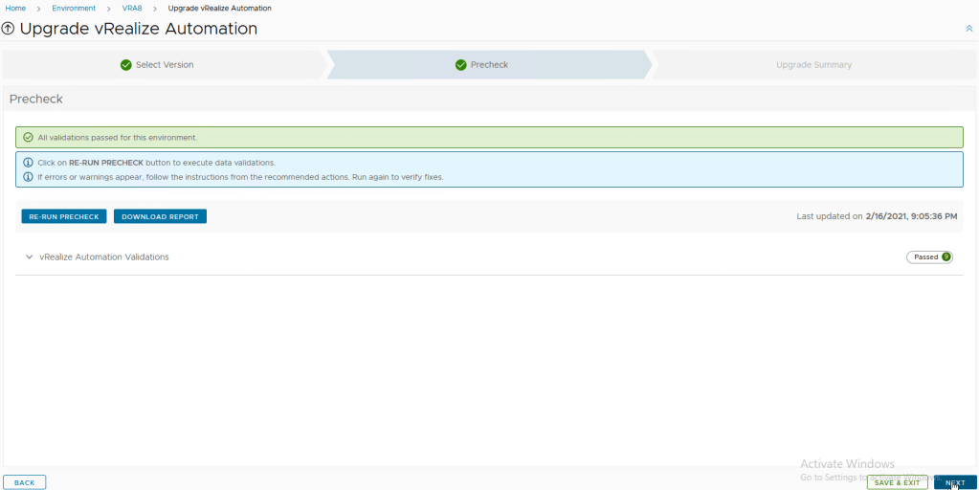Collapse header using double chevron at top right

(968, 30)
